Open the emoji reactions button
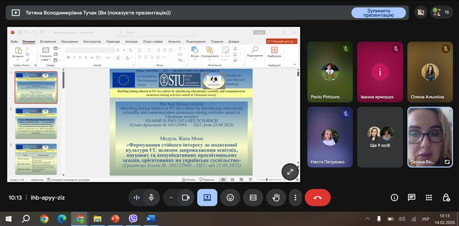Image resolution: width=459 pixels, height=226 pixels. (x=230, y=197)
